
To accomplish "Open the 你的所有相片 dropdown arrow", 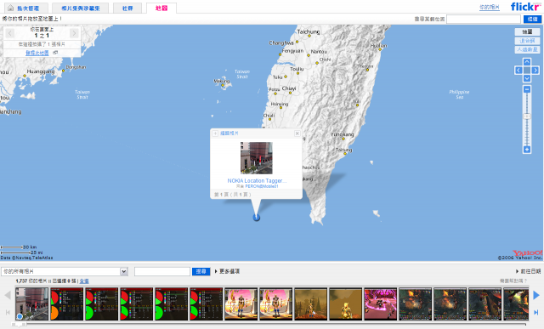I will point(124,271).
